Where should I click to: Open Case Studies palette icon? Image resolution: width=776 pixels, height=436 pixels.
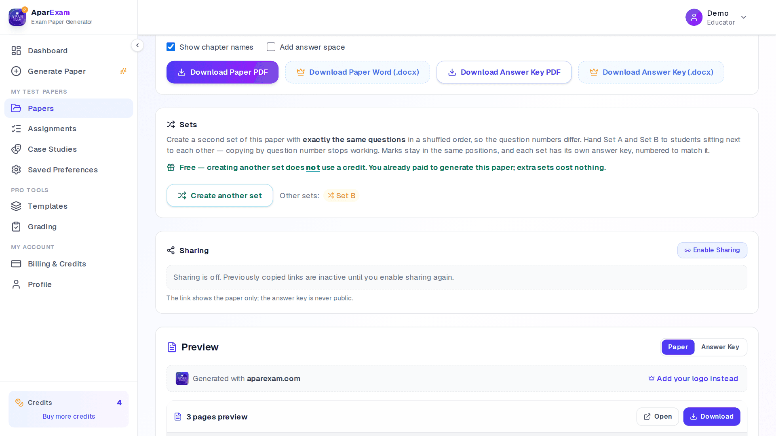click(16, 149)
